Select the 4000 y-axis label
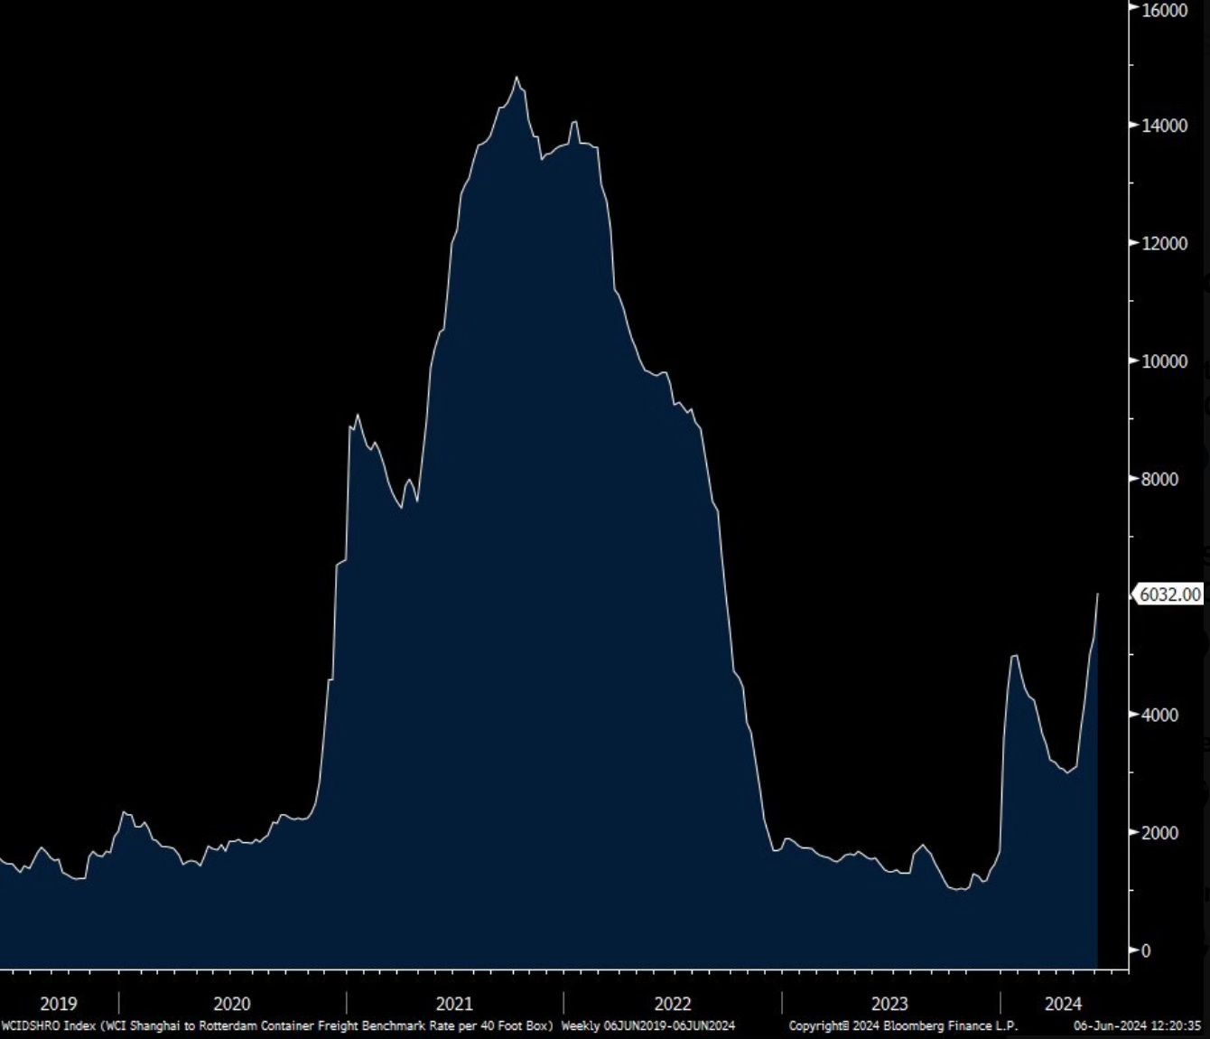This screenshot has height=1039, width=1210. pos(1160,715)
